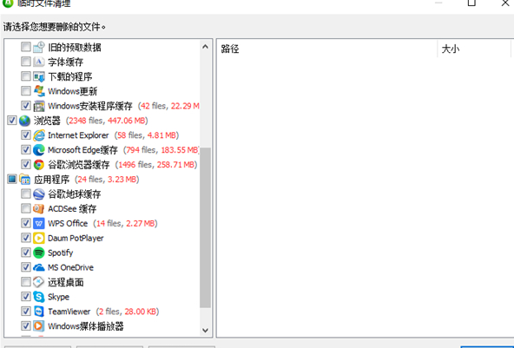Toggle the 应用程序 partial checkbox
The width and height of the screenshot is (514, 348).
tap(12, 180)
